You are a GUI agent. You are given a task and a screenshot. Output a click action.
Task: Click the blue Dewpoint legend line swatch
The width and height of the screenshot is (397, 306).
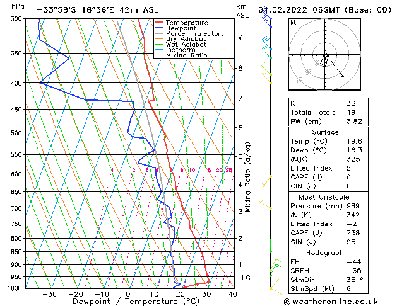(x=159, y=28)
